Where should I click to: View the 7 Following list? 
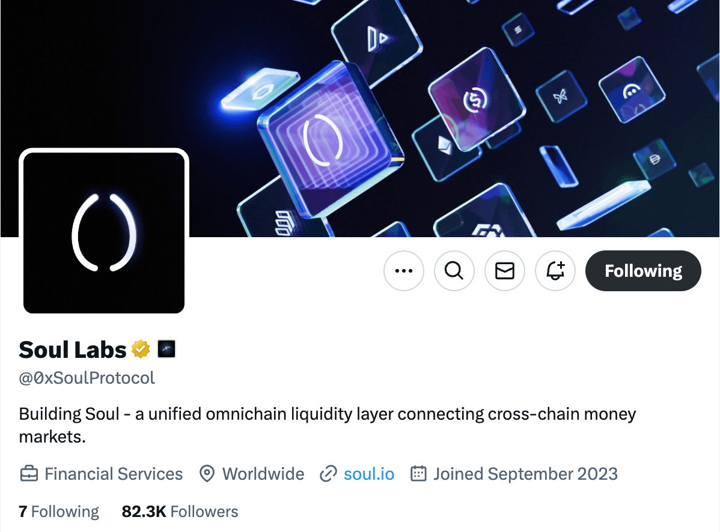click(x=59, y=512)
